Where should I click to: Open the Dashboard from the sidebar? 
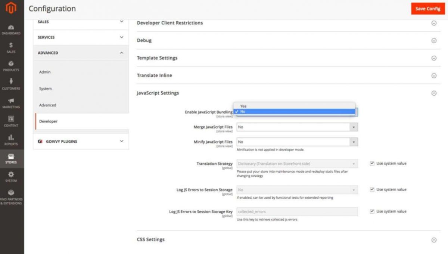11,30
